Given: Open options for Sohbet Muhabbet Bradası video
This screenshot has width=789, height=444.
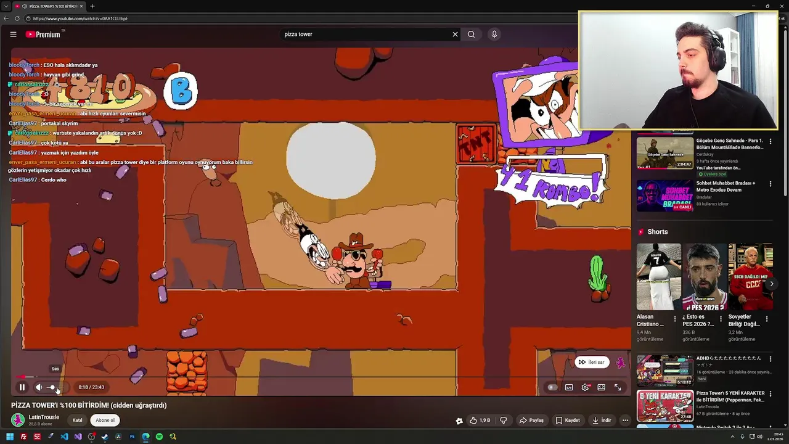Looking at the screenshot, I should (x=770, y=184).
